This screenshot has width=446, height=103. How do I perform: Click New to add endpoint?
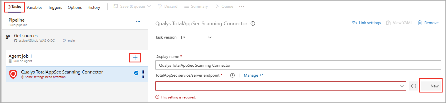[431, 86]
